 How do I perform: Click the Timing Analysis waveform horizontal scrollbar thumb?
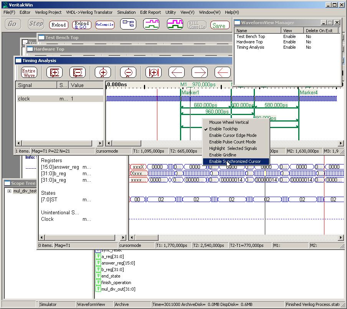click(126, 143)
